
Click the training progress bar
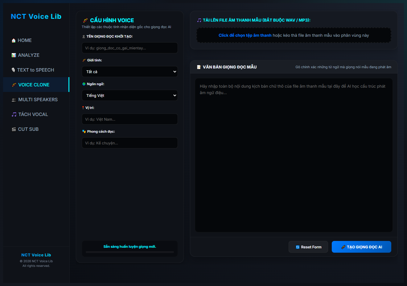pos(130,252)
